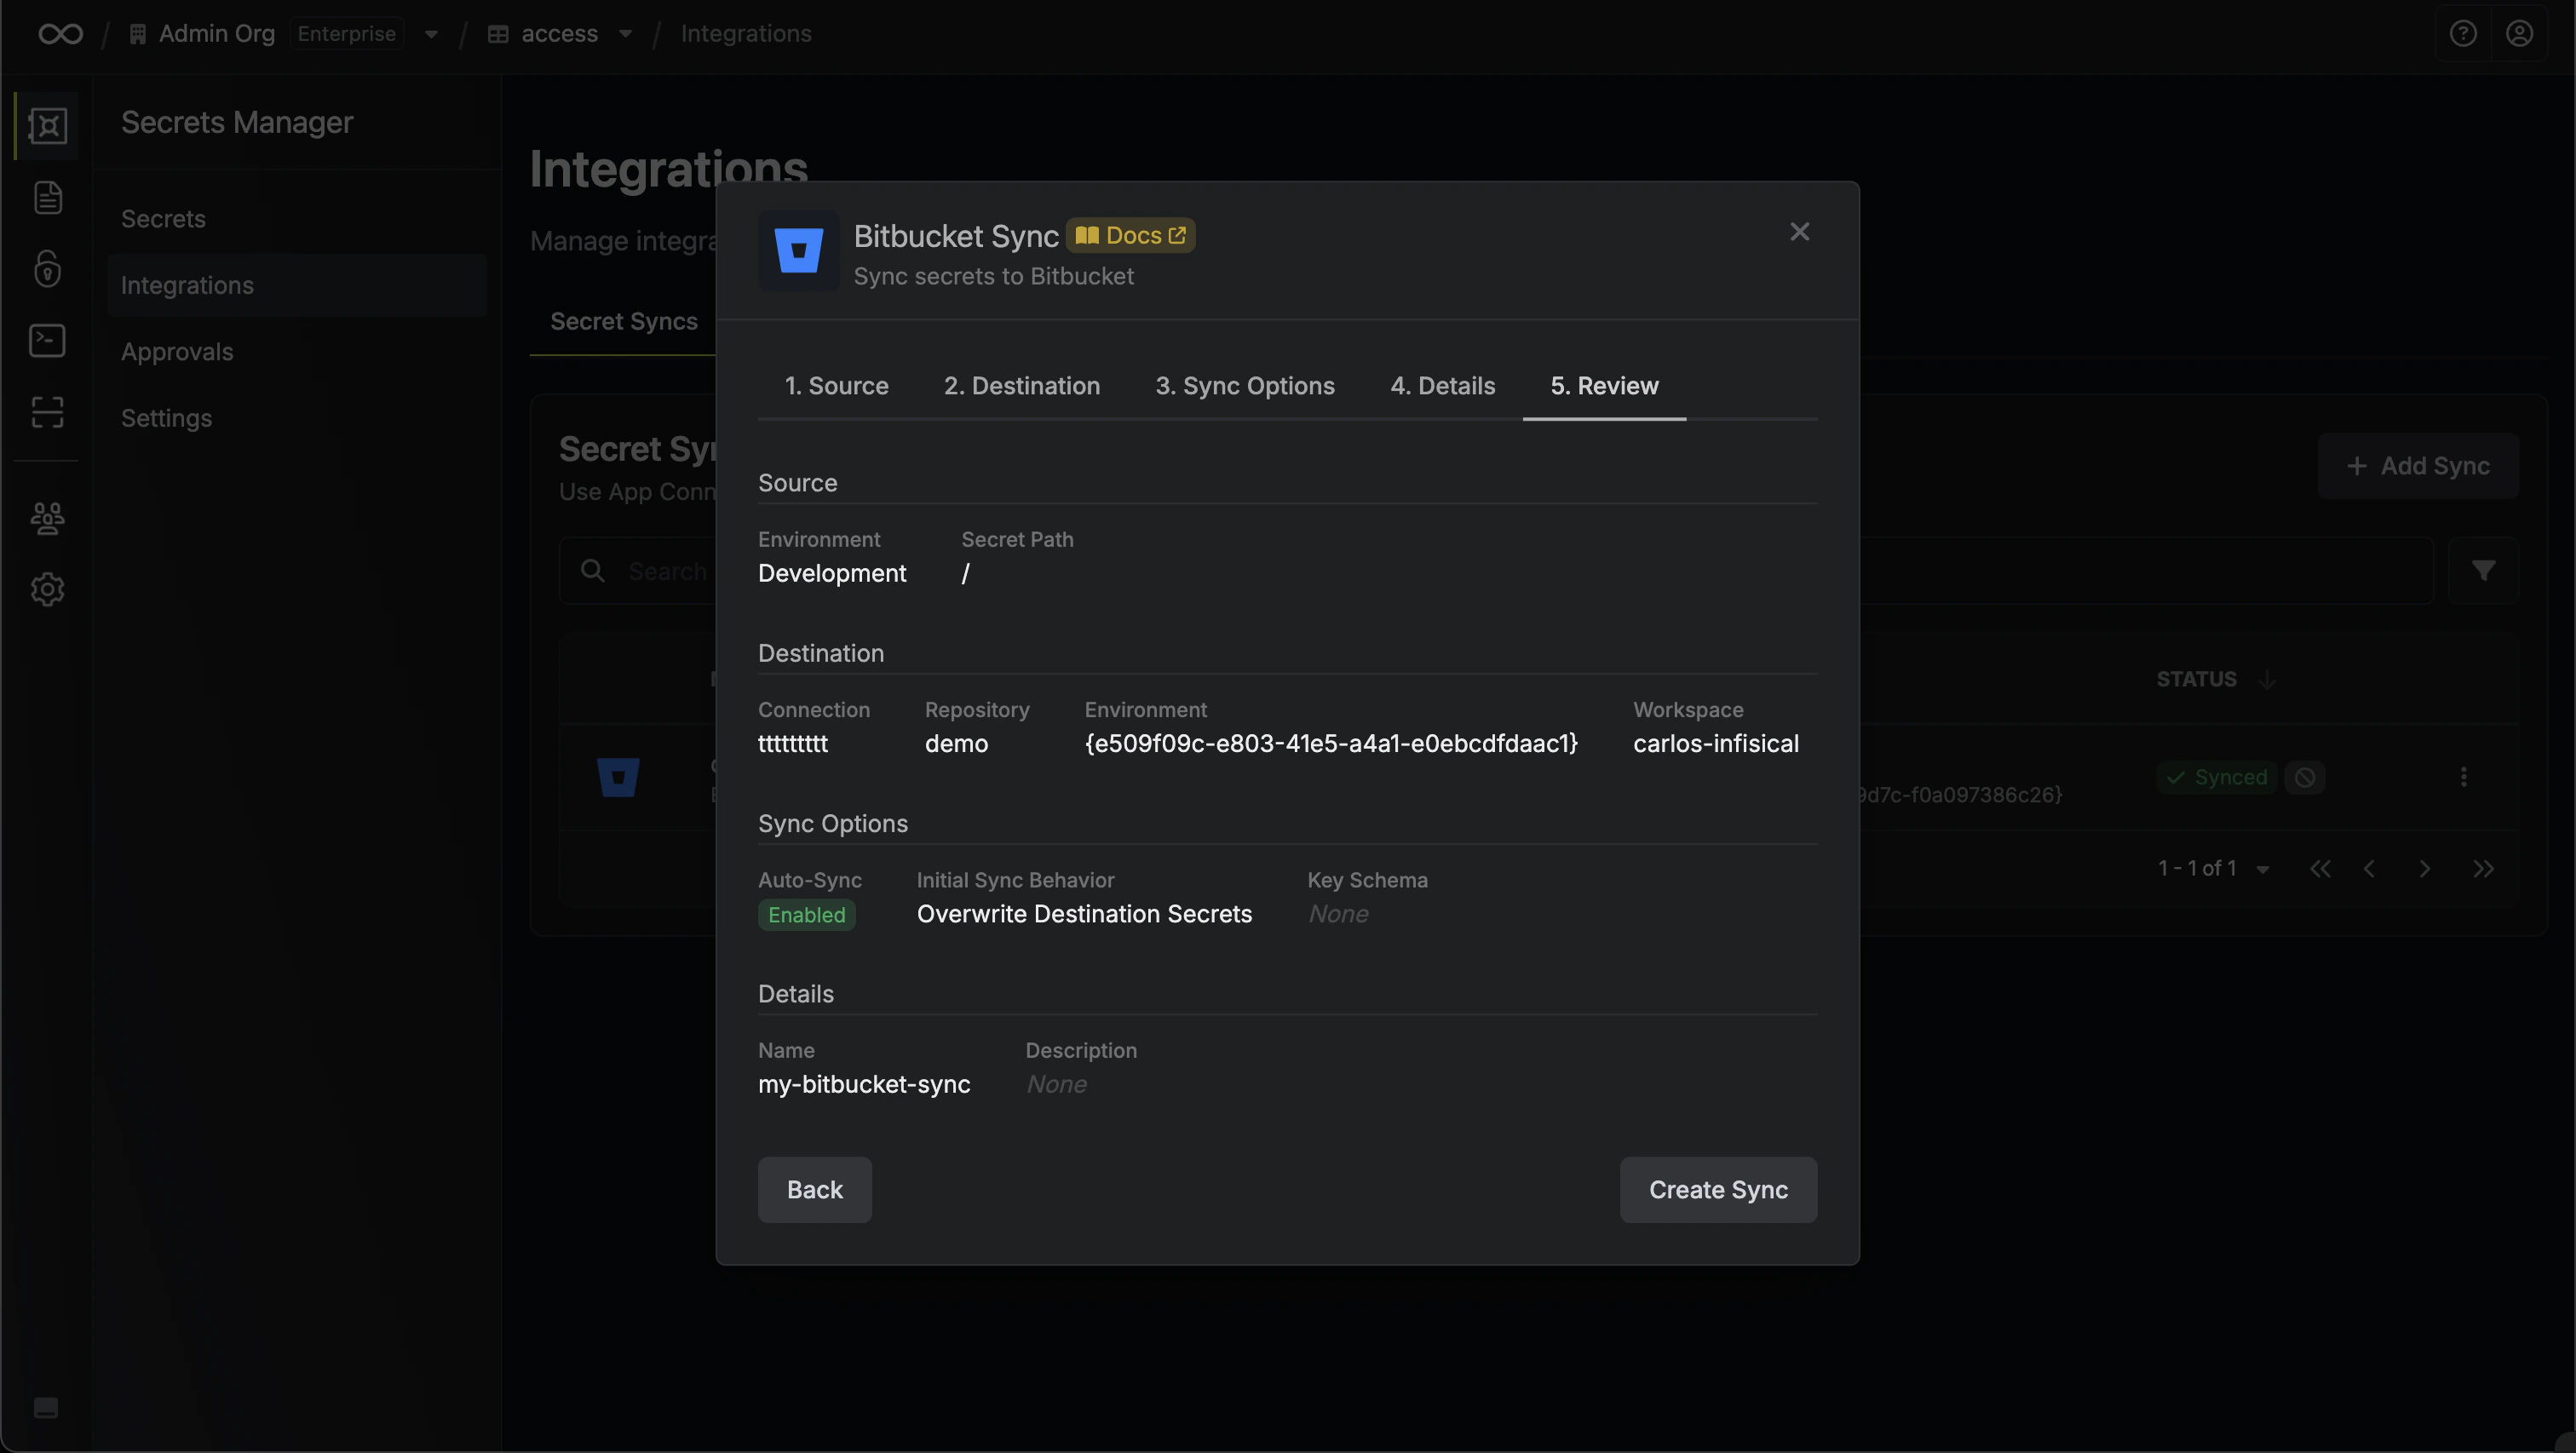Click the project grid icon beside access
Screen dimensions: 2576x1453
(497, 34)
